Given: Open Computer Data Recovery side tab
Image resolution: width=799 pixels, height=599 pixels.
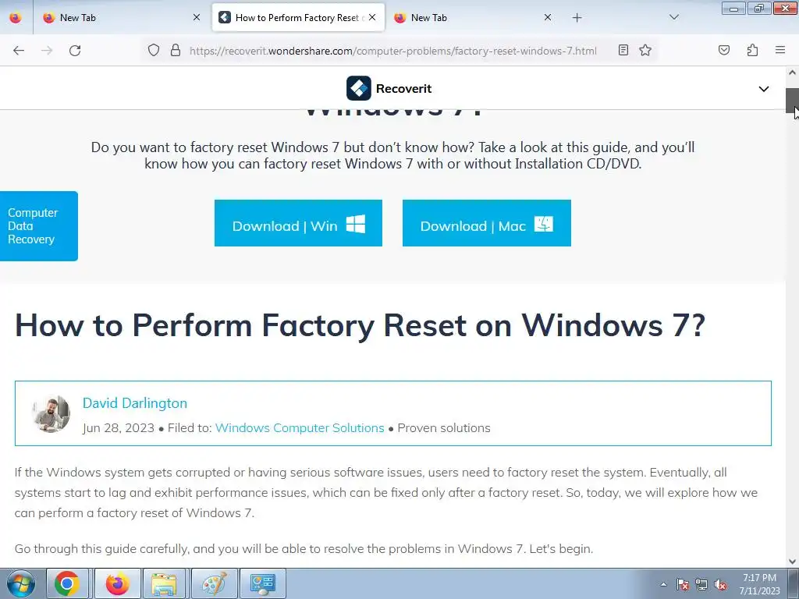Looking at the screenshot, I should pyautogui.click(x=39, y=226).
